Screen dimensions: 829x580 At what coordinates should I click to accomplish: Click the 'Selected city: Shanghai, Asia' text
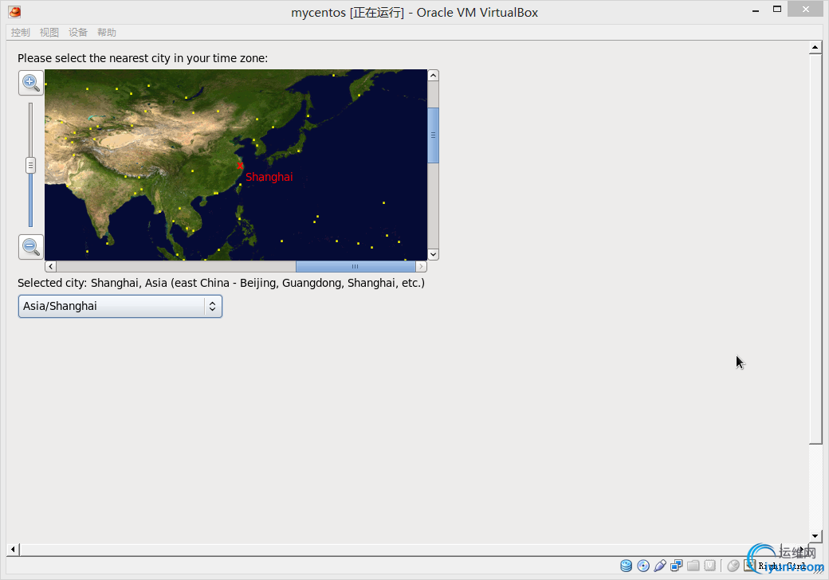point(221,283)
